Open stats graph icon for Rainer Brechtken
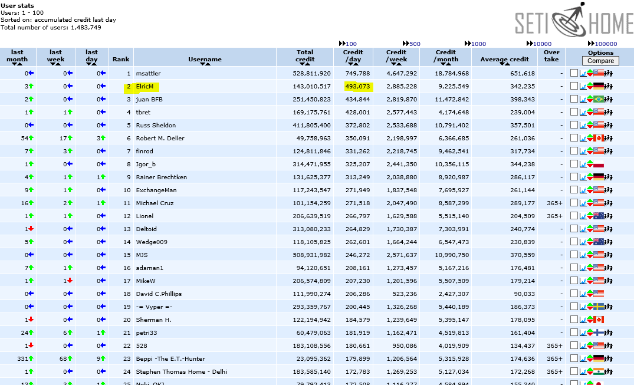Image resolution: width=634 pixels, height=385 pixels. point(582,177)
